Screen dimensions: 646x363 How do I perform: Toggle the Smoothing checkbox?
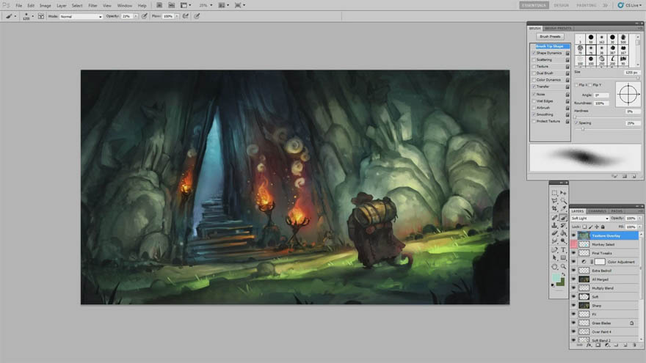click(534, 114)
